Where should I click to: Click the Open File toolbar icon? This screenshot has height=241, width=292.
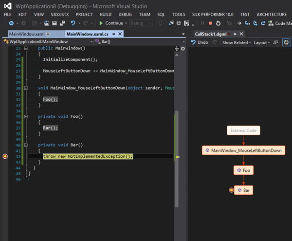[x=47, y=23]
